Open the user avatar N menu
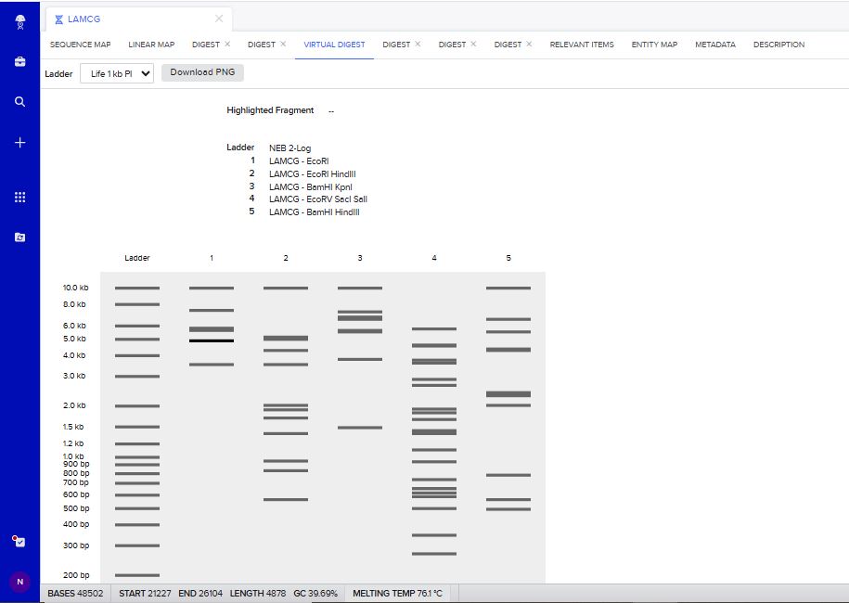This screenshot has height=603, width=849. coord(19,582)
